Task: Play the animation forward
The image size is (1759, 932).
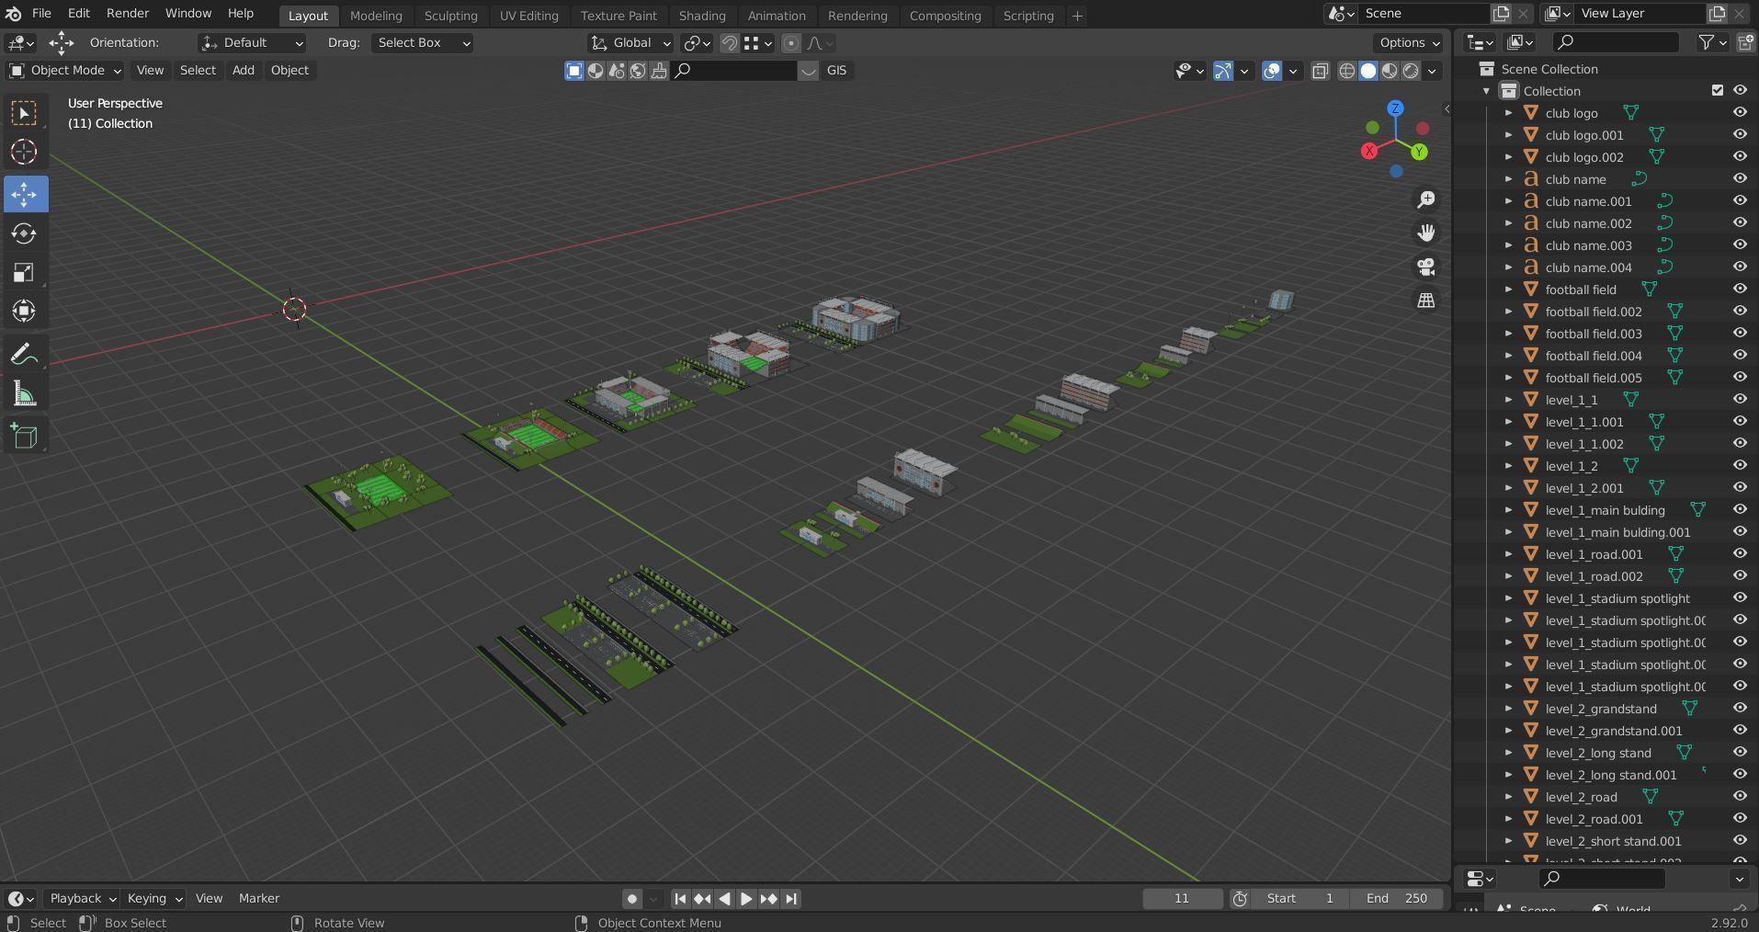Action: (746, 899)
